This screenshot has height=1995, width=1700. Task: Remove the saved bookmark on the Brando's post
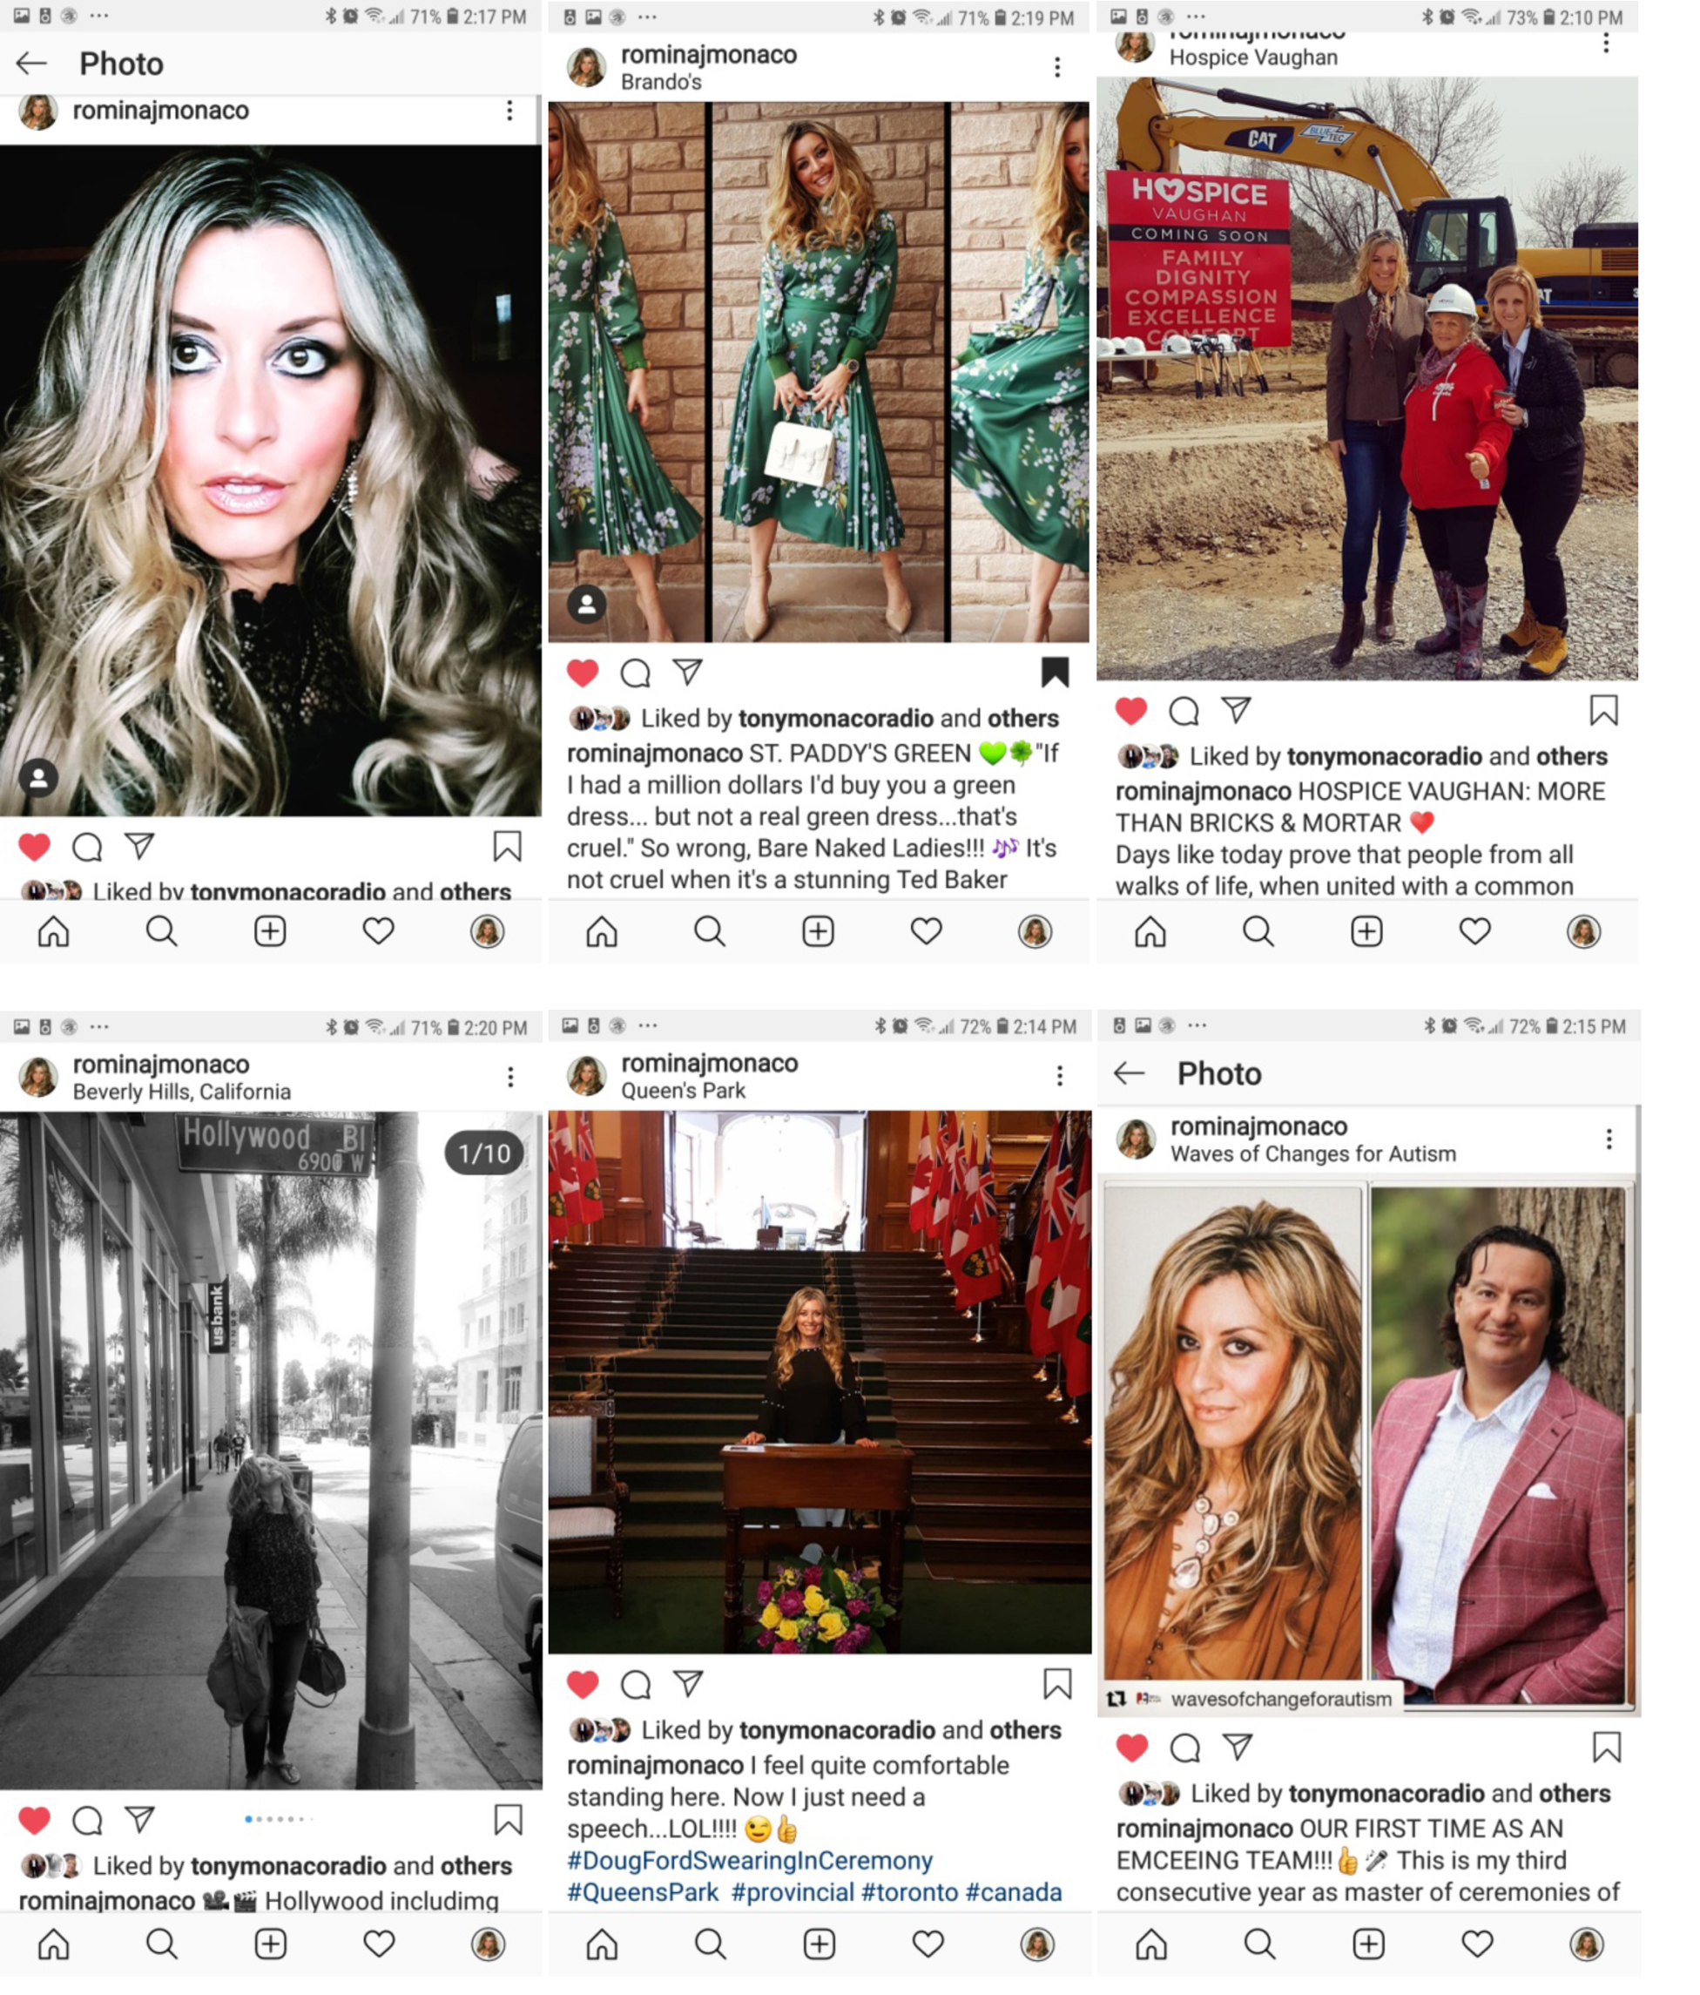tap(1056, 672)
